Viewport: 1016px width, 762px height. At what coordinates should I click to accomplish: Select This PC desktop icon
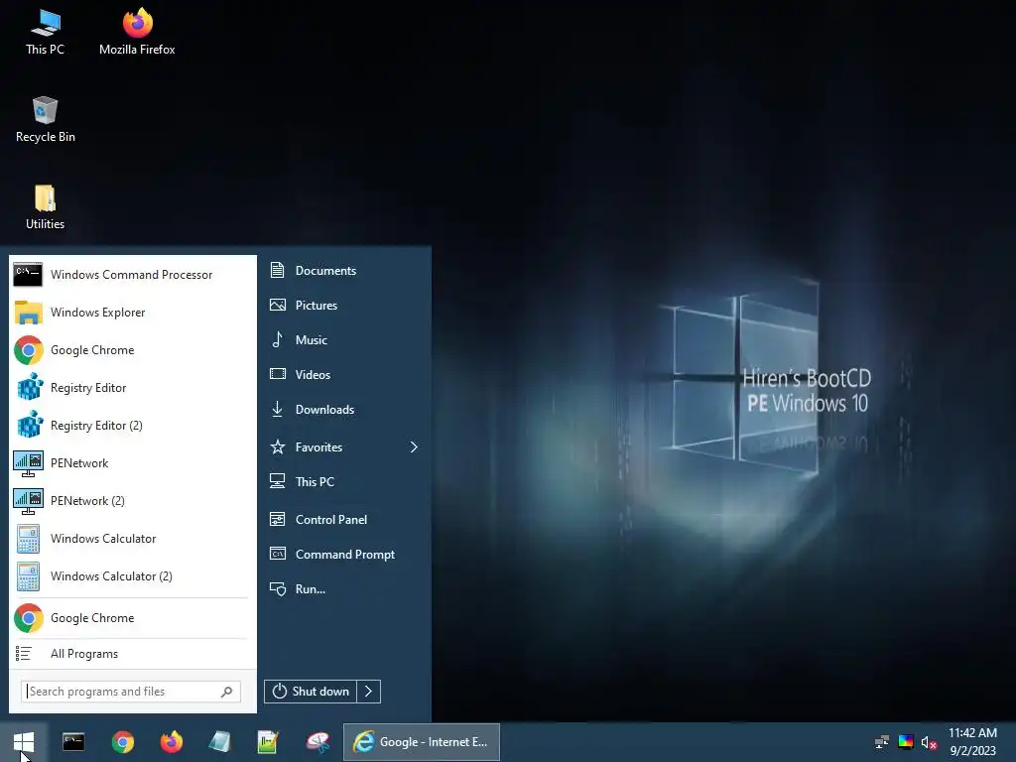pos(46,33)
